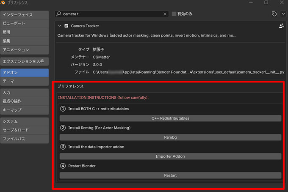Switch to the 照明 tab
This screenshot has width=288, height=192.
[x=25, y=32]
